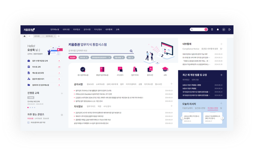The height and width of the screenshot is (156, 254).
Task: Click the refresh icon beside the tabs
Action: [59, 36]
